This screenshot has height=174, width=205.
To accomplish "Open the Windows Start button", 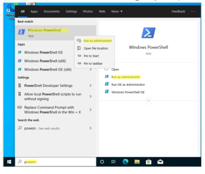I will pos(9,162).
